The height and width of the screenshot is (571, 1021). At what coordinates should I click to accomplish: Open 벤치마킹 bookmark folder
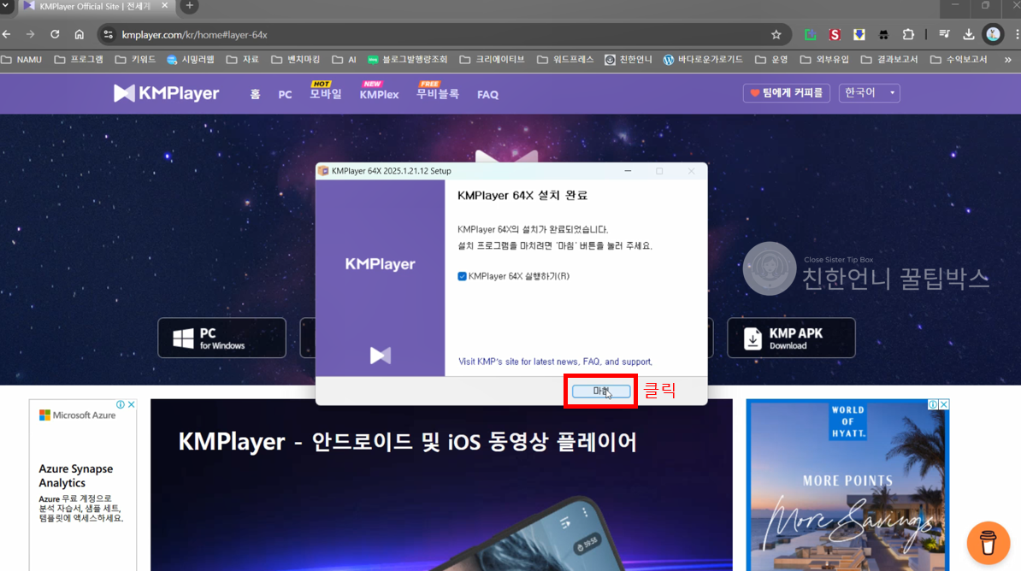[x=296, y=59]
